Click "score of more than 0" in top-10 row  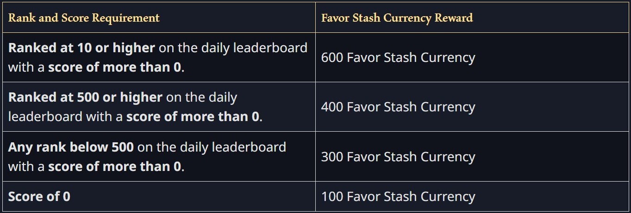pos(114,67)
